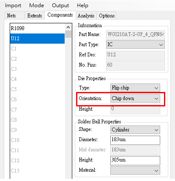Viewport: 175px width, 181px height.
Task: Select component C13 in the list
Action: click(37, 171)
